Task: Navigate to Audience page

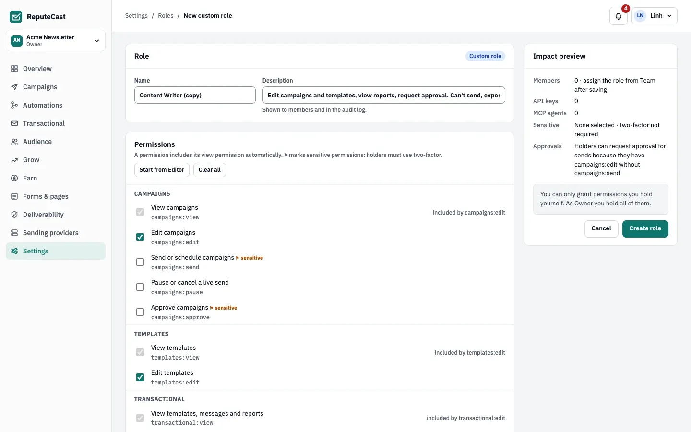Action: (x=56, y=142)
